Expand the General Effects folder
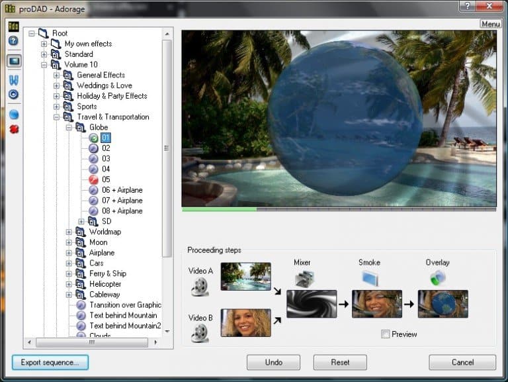508x382 pixels. tap(56, 75)
